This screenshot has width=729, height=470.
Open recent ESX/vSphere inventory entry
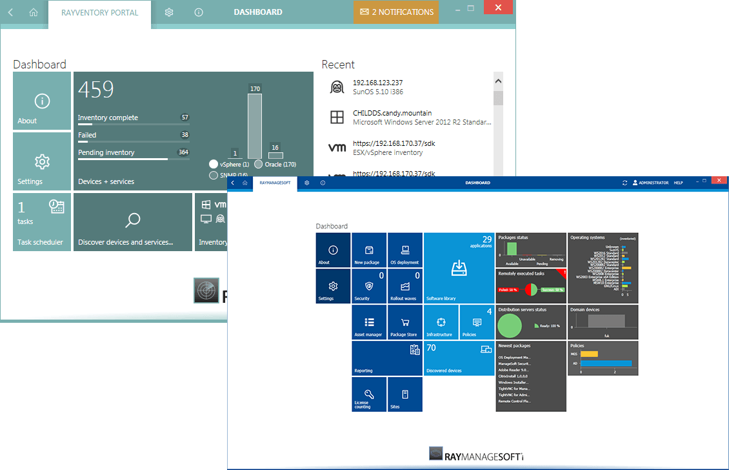tap(410, 147)
